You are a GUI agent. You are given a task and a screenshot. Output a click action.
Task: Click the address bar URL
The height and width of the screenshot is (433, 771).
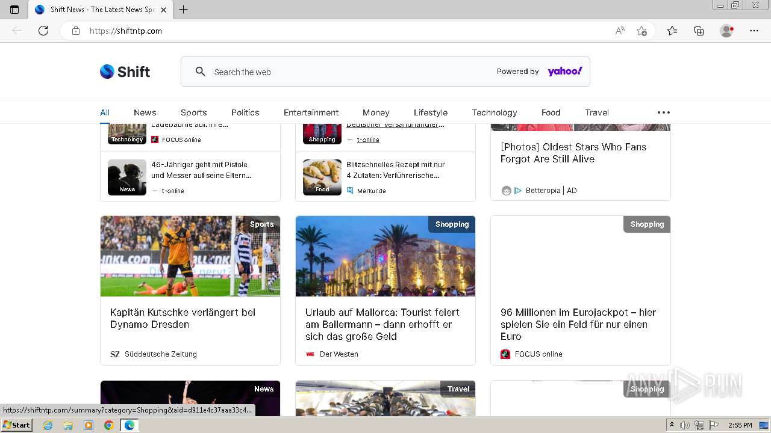[126, 31]
